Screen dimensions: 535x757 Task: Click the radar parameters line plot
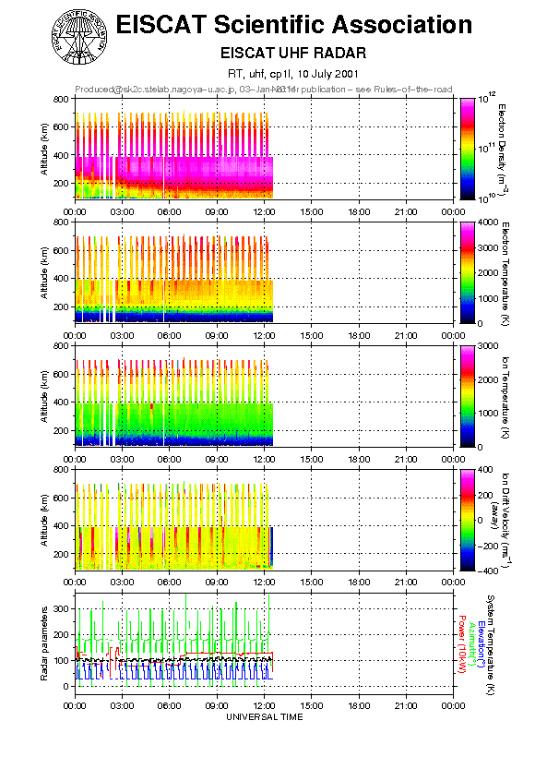tap(264, 643)
